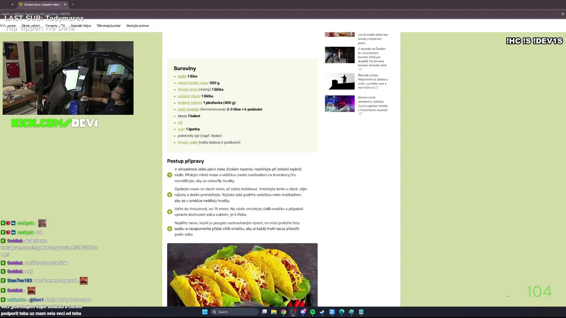Open the Škaredá středa article thumbnail
This screenshot has width=566, height=318.
[x=340, y=81]
